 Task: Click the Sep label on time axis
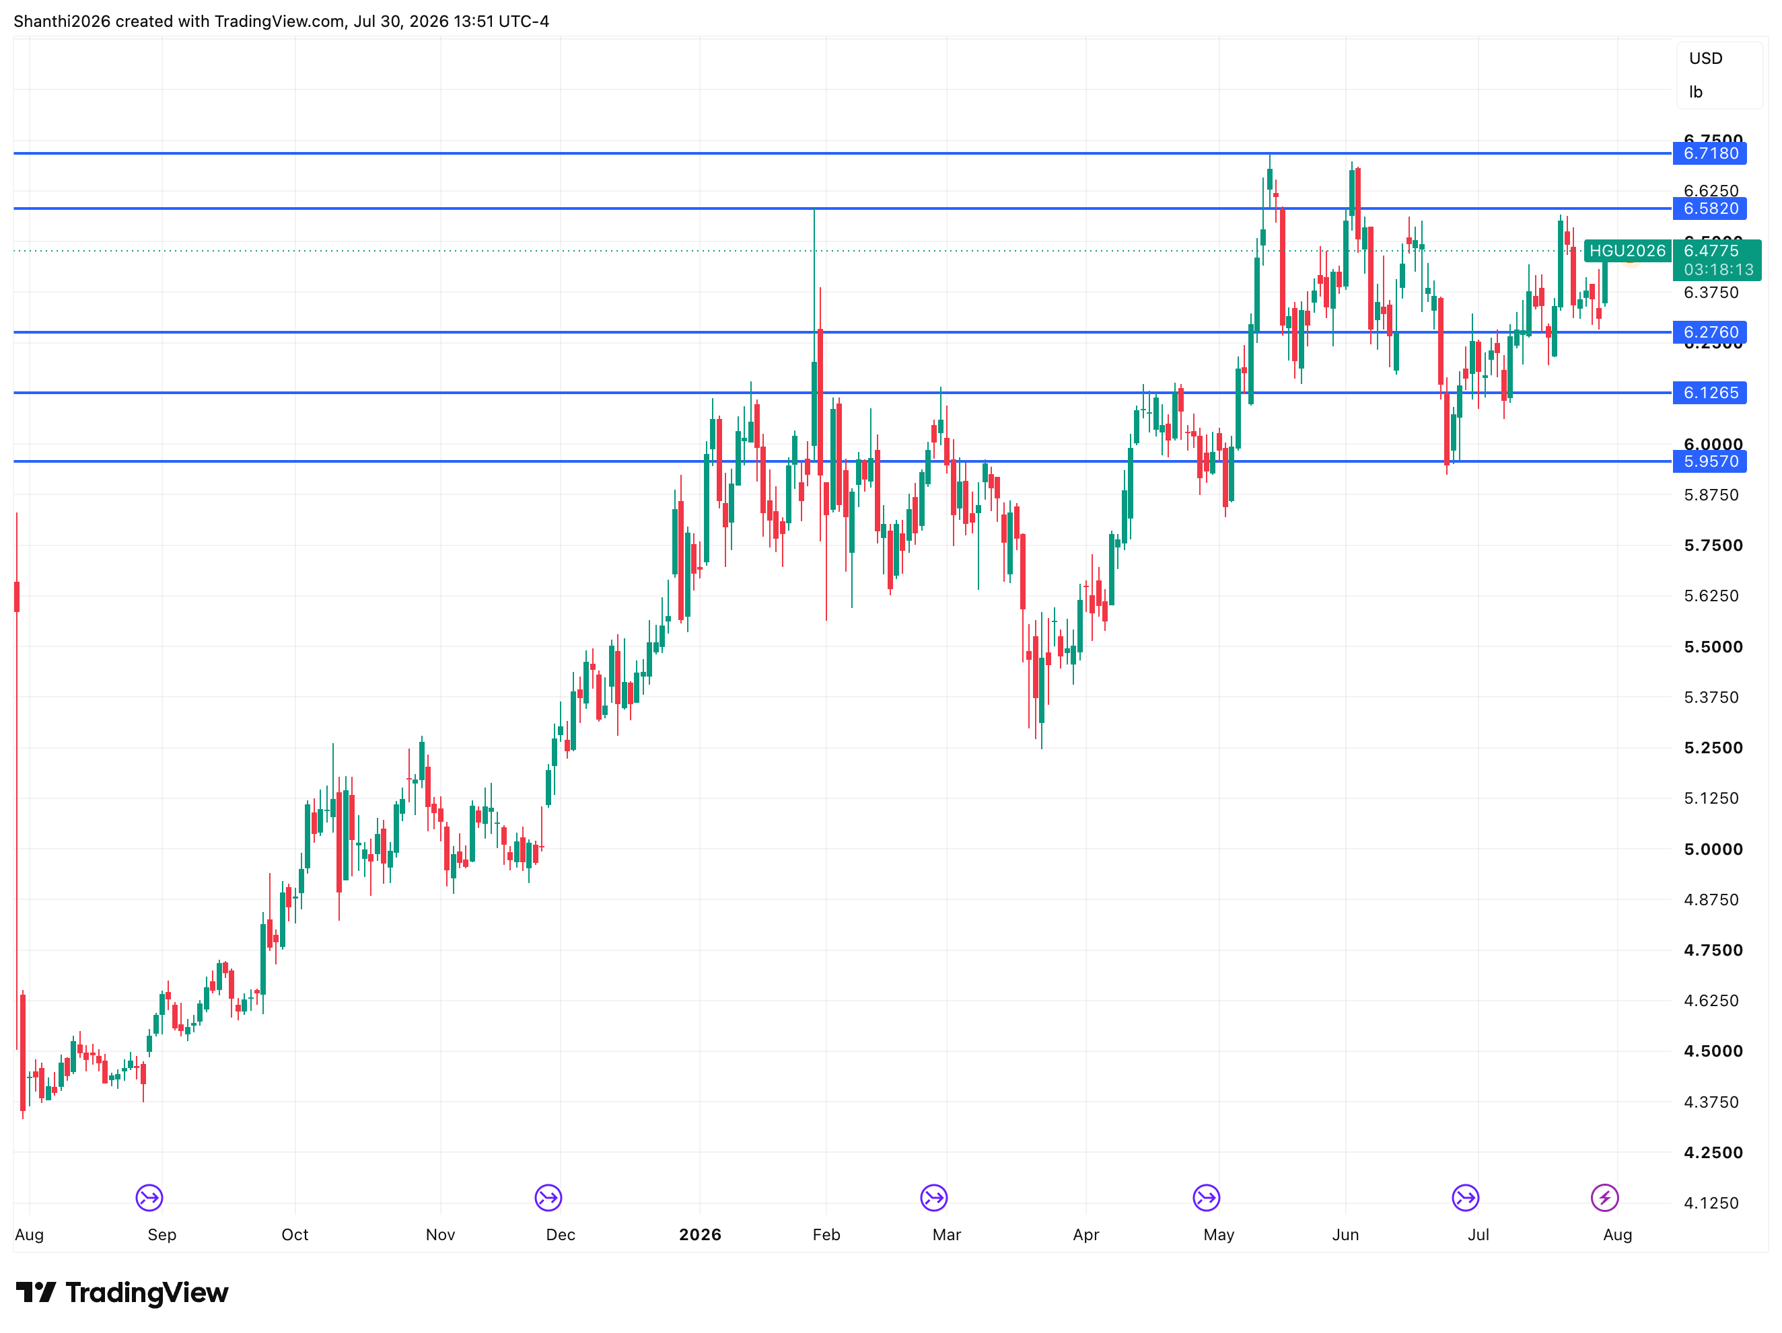point(162,1235)
